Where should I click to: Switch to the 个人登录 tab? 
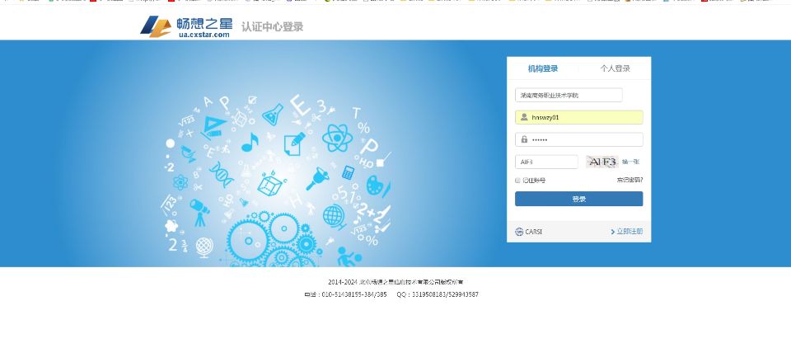[x=615, y=68]
